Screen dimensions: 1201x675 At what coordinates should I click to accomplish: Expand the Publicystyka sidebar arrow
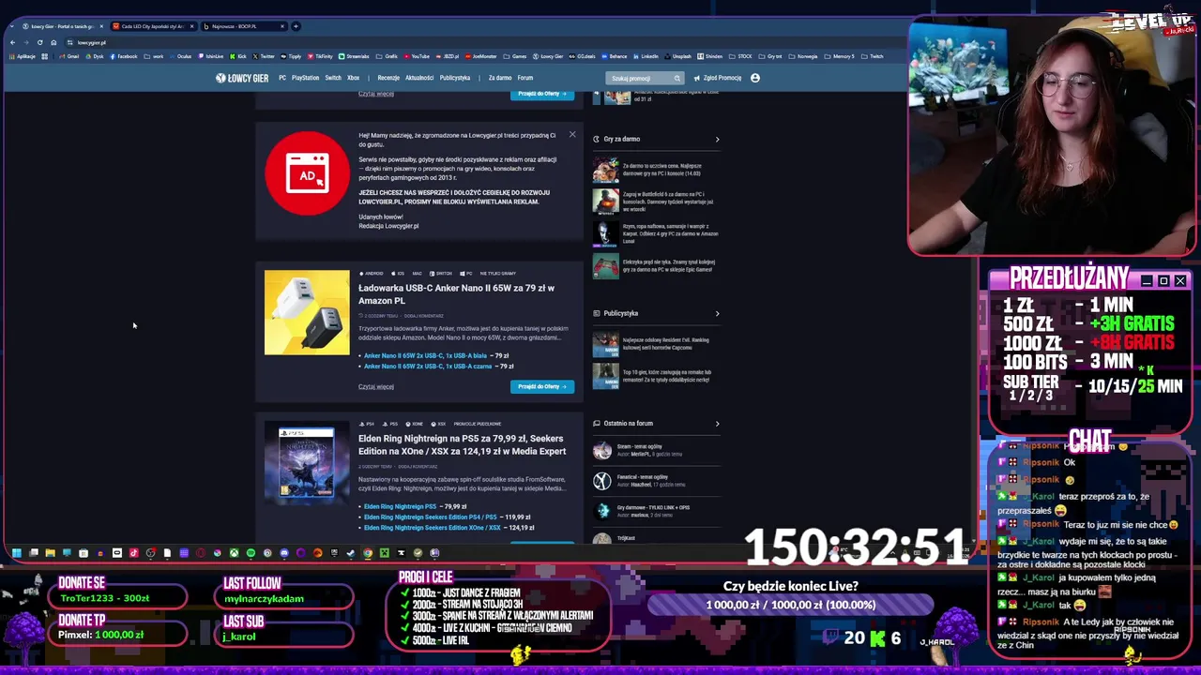pyautogui.click(x=717, y=314)
